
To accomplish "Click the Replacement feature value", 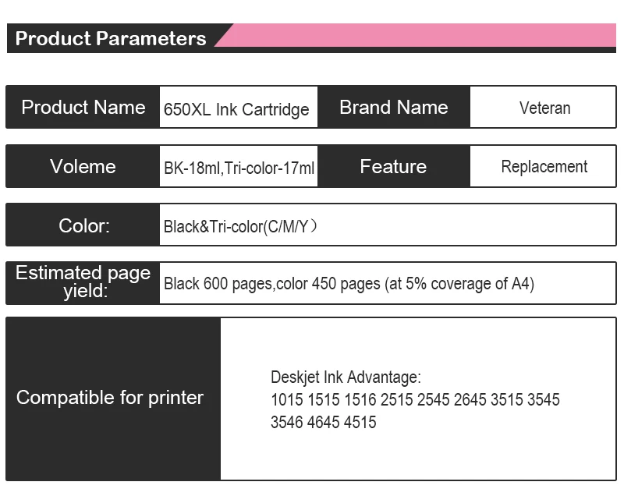I will [x=544, y=167].
